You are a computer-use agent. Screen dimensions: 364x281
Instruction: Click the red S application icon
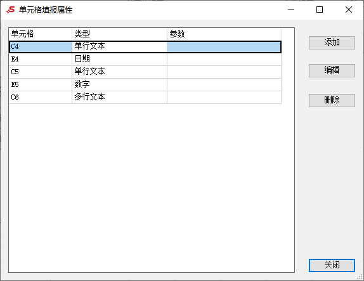pyautogui.click(x=10, y=10)
